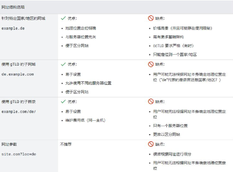This screenshot has height=172, width=233.
Task: Click '易于设置' in the example.com/de/ row
Action: click(73, 111)
